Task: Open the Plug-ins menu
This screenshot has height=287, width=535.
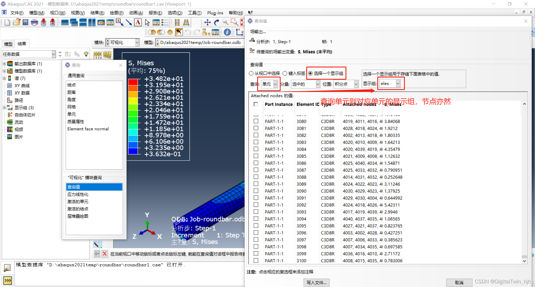Action: click(215, 13)
